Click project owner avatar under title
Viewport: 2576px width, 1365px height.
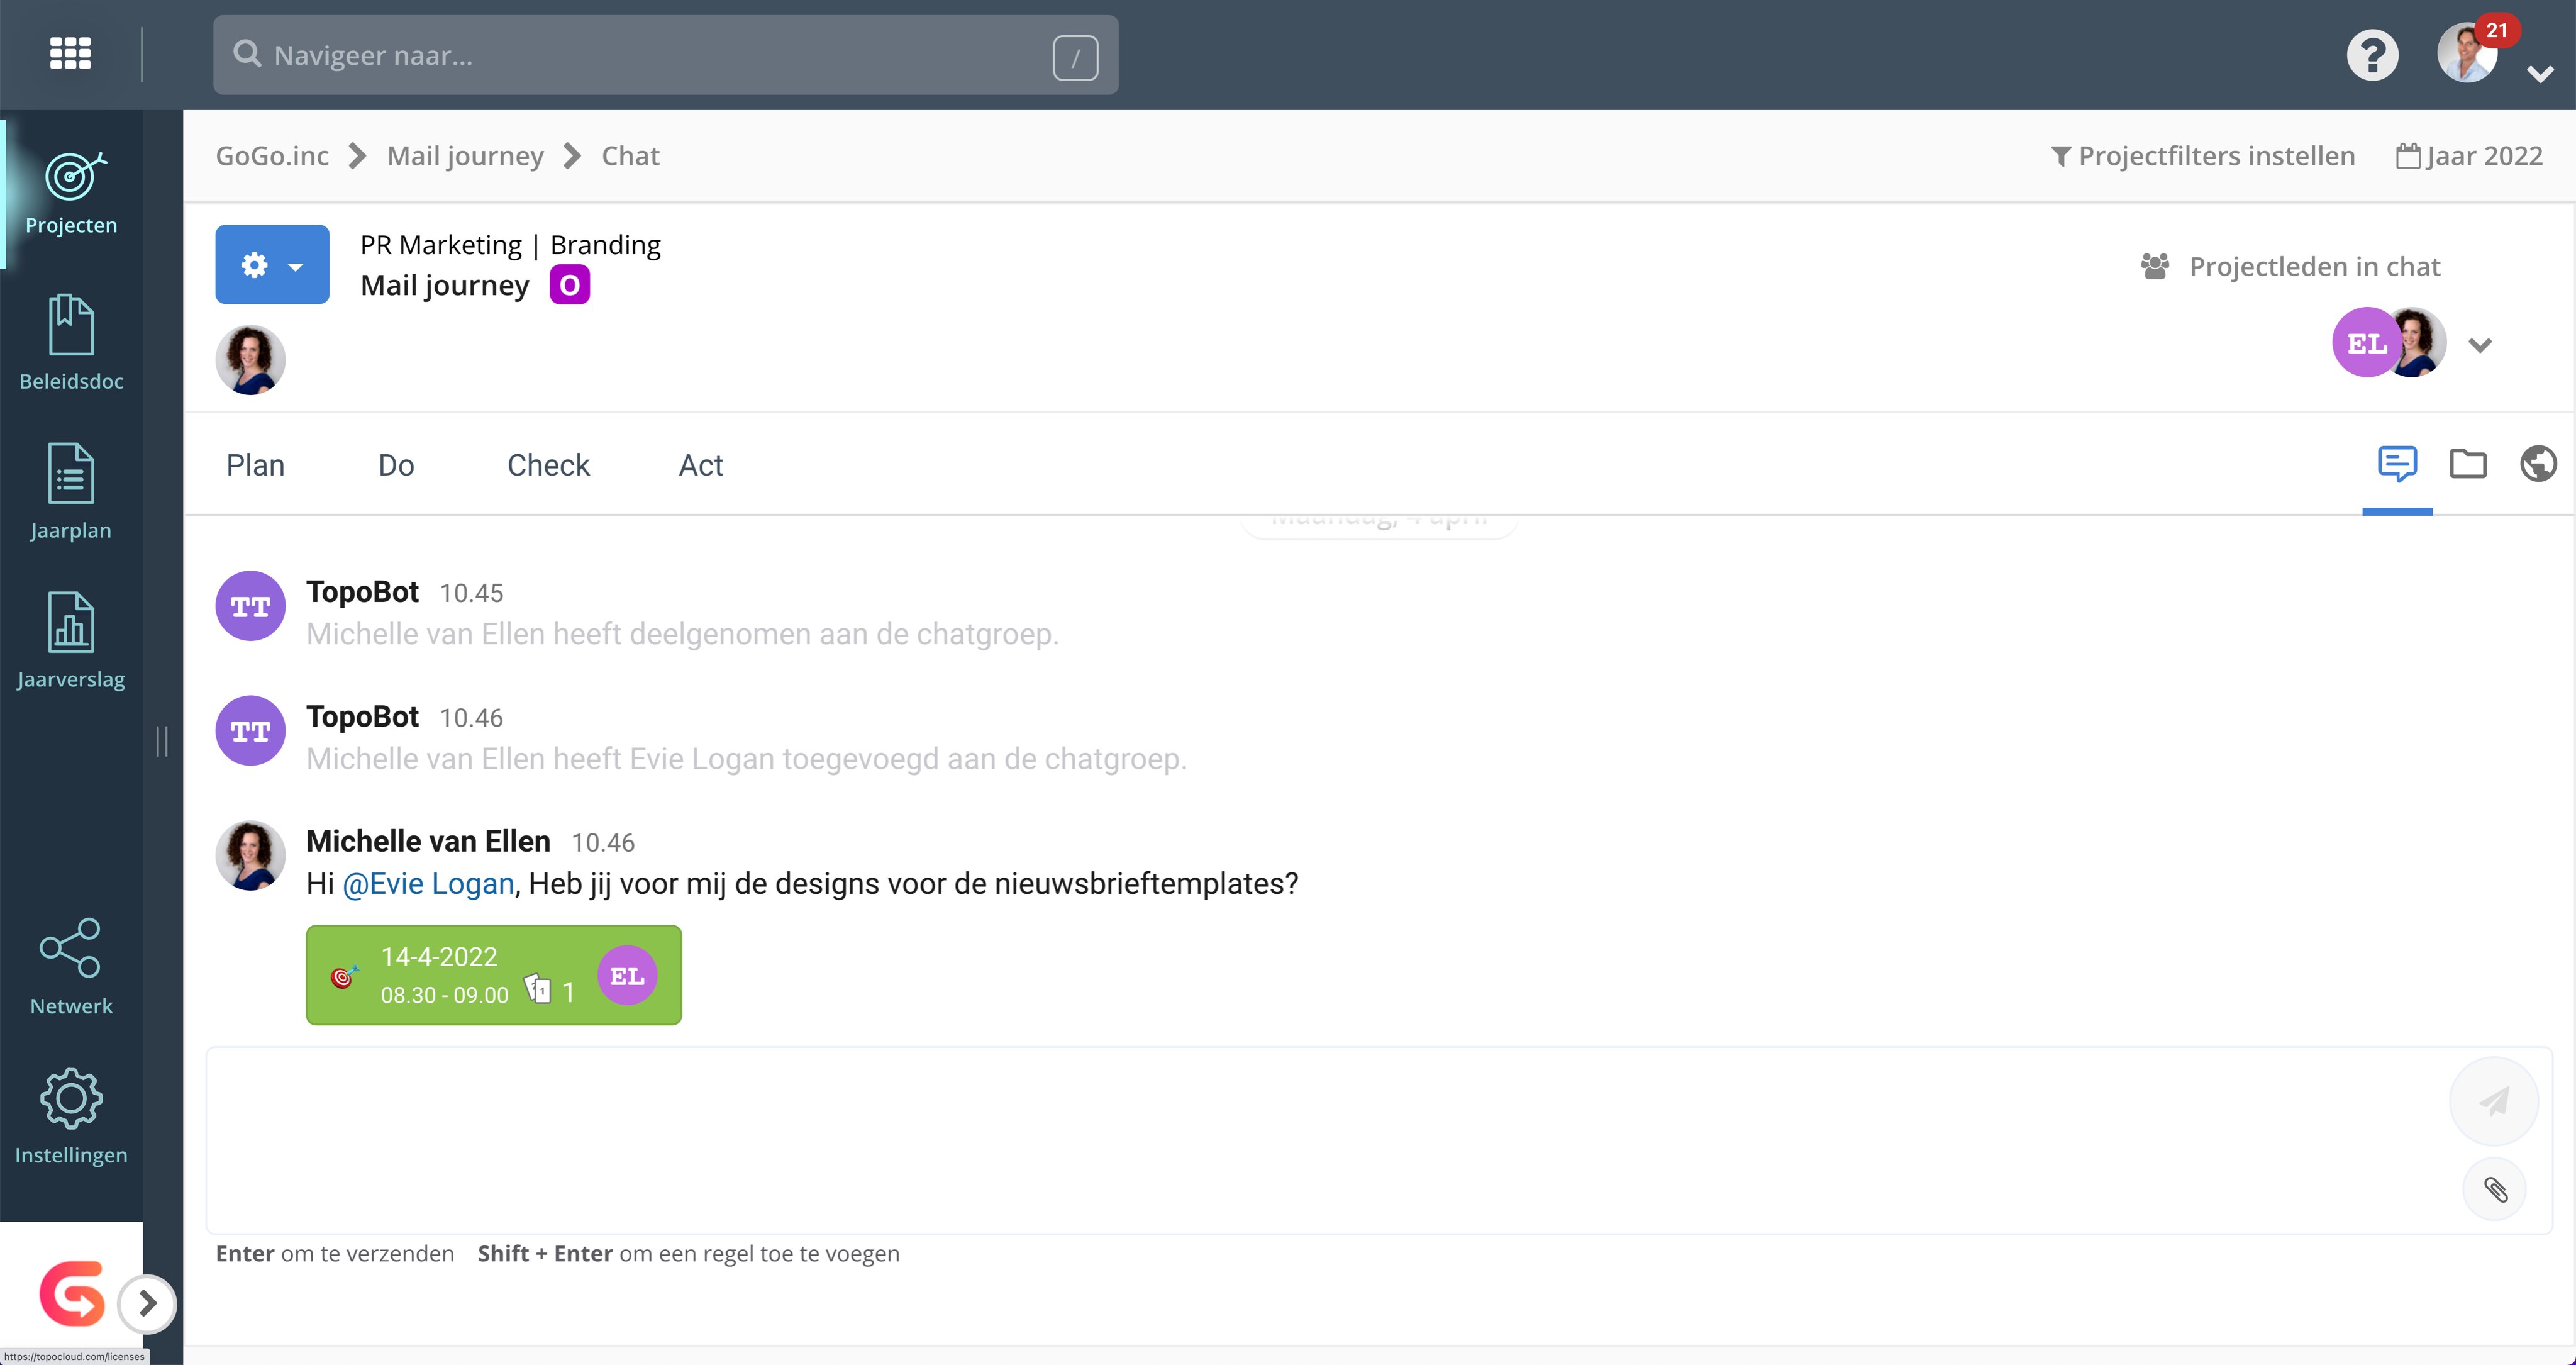[x=250, y=360]
